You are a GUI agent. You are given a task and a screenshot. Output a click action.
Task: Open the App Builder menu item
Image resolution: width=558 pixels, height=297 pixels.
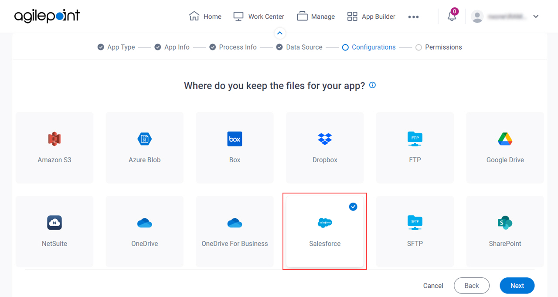371,17
